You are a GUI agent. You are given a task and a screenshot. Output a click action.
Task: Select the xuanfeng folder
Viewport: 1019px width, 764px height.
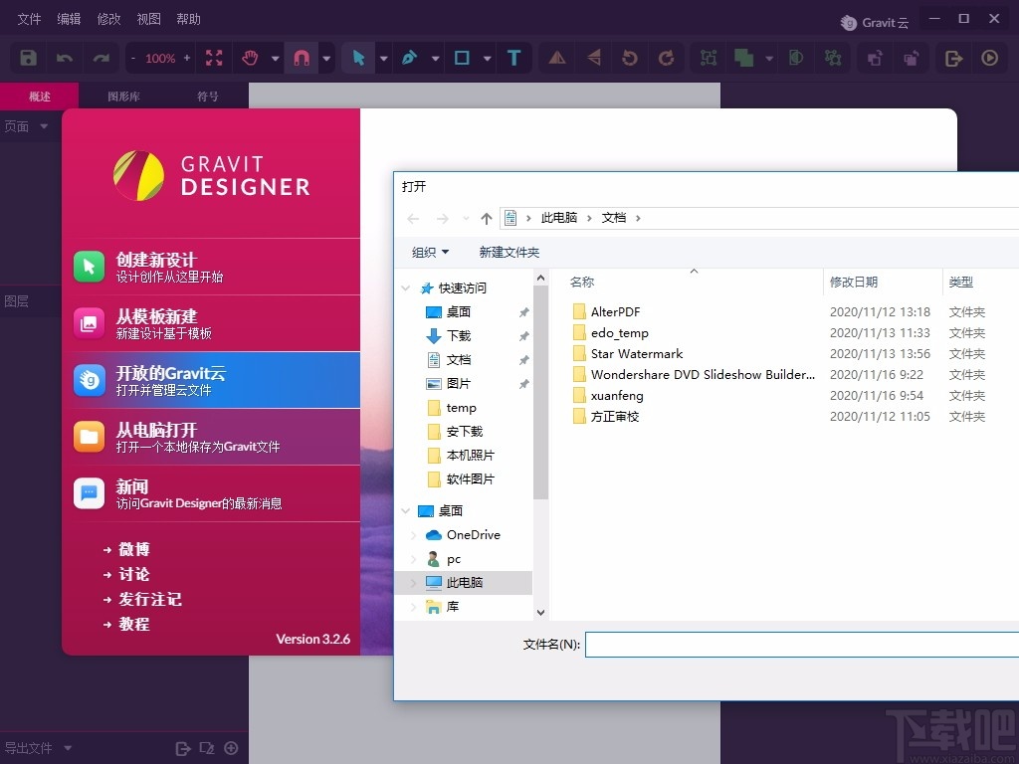616,395
